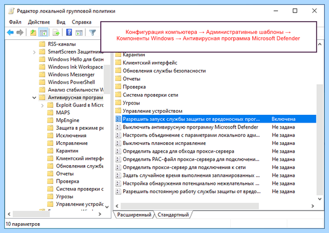
Task: Click the Forward arrow toolbar icon
Action: point(20,32)
